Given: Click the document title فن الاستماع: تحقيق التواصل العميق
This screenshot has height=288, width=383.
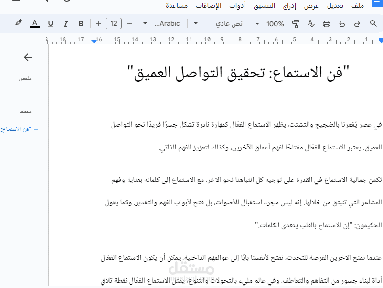Looking at the screenshot, I should pos(238,73).
